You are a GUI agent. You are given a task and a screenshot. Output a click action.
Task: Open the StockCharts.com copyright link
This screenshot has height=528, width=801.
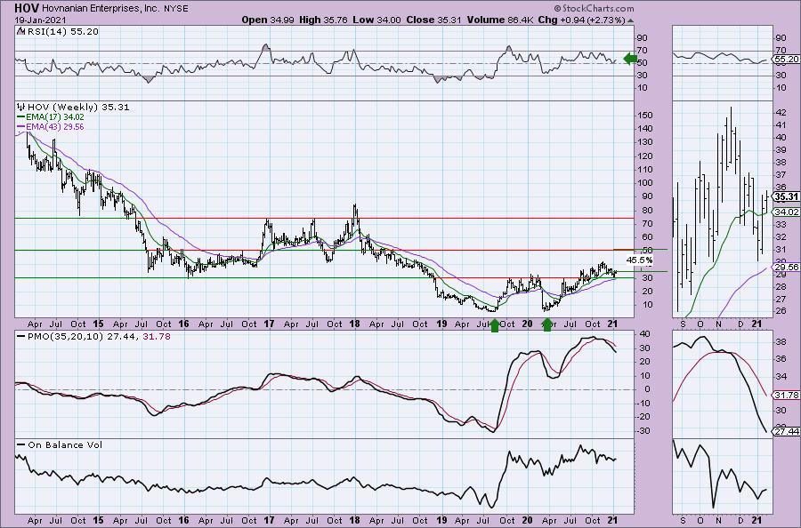pyautogui.click(x=594, y=8)
